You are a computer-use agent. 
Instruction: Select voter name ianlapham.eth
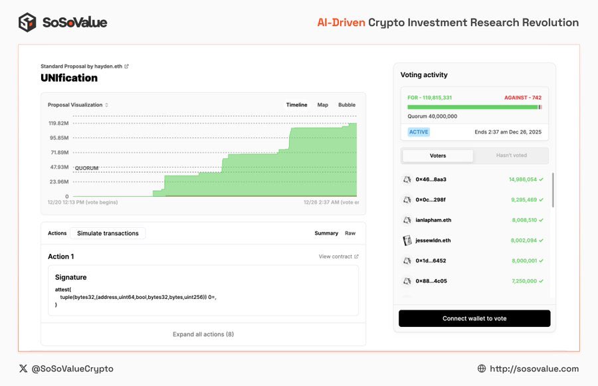433,220
